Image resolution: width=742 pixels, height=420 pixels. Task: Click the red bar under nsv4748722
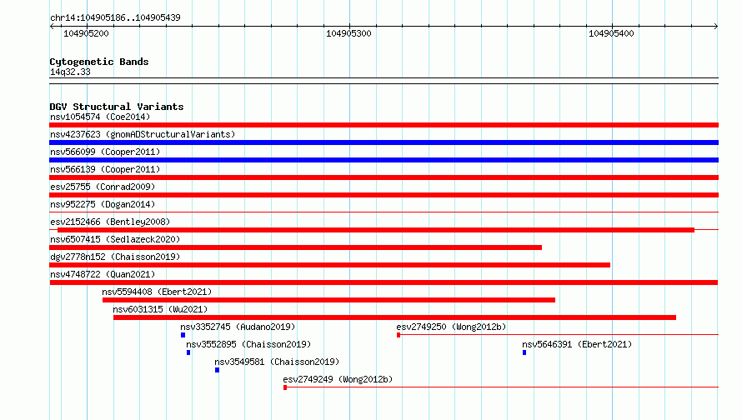[x=384, y=282]
